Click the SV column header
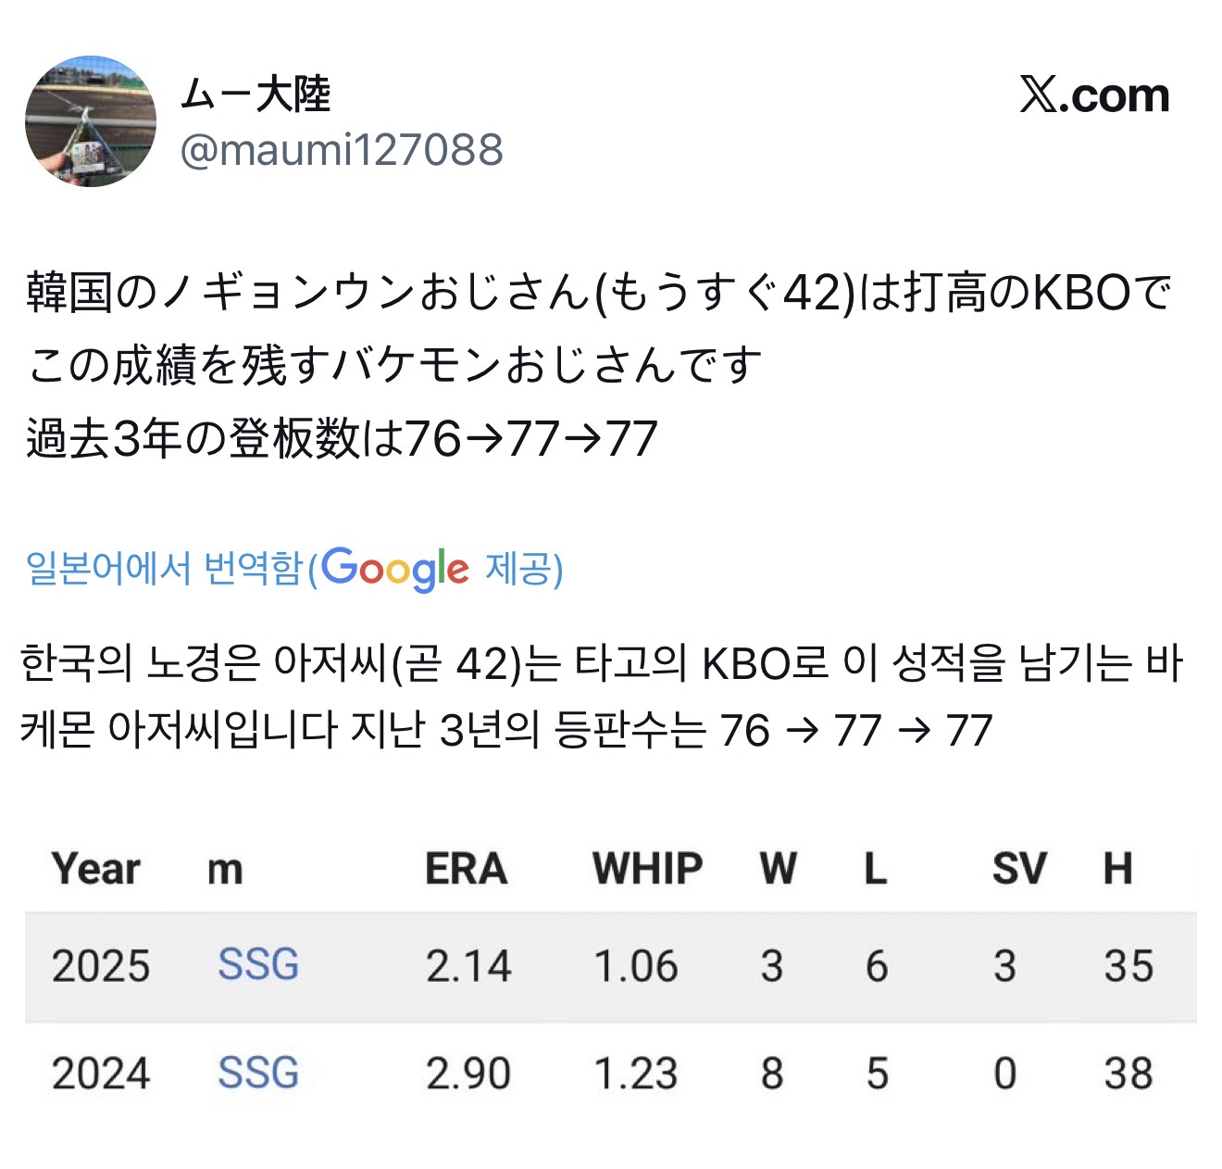 [x=1019, y=869]
